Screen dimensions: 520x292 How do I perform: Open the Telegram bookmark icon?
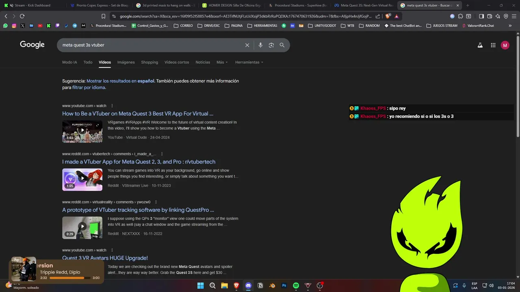[x=75, y=26]
